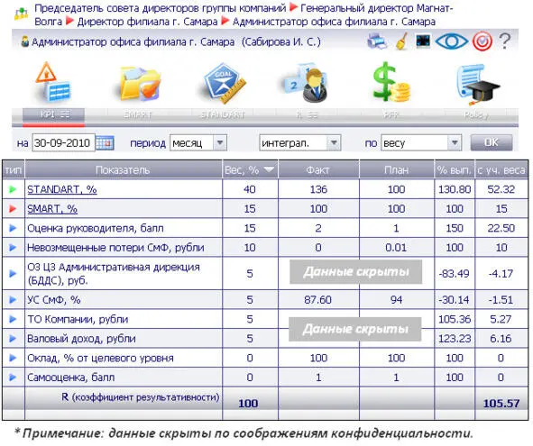Click the 87.60 fact value
The image size is (533, 446).
[317, 300]
